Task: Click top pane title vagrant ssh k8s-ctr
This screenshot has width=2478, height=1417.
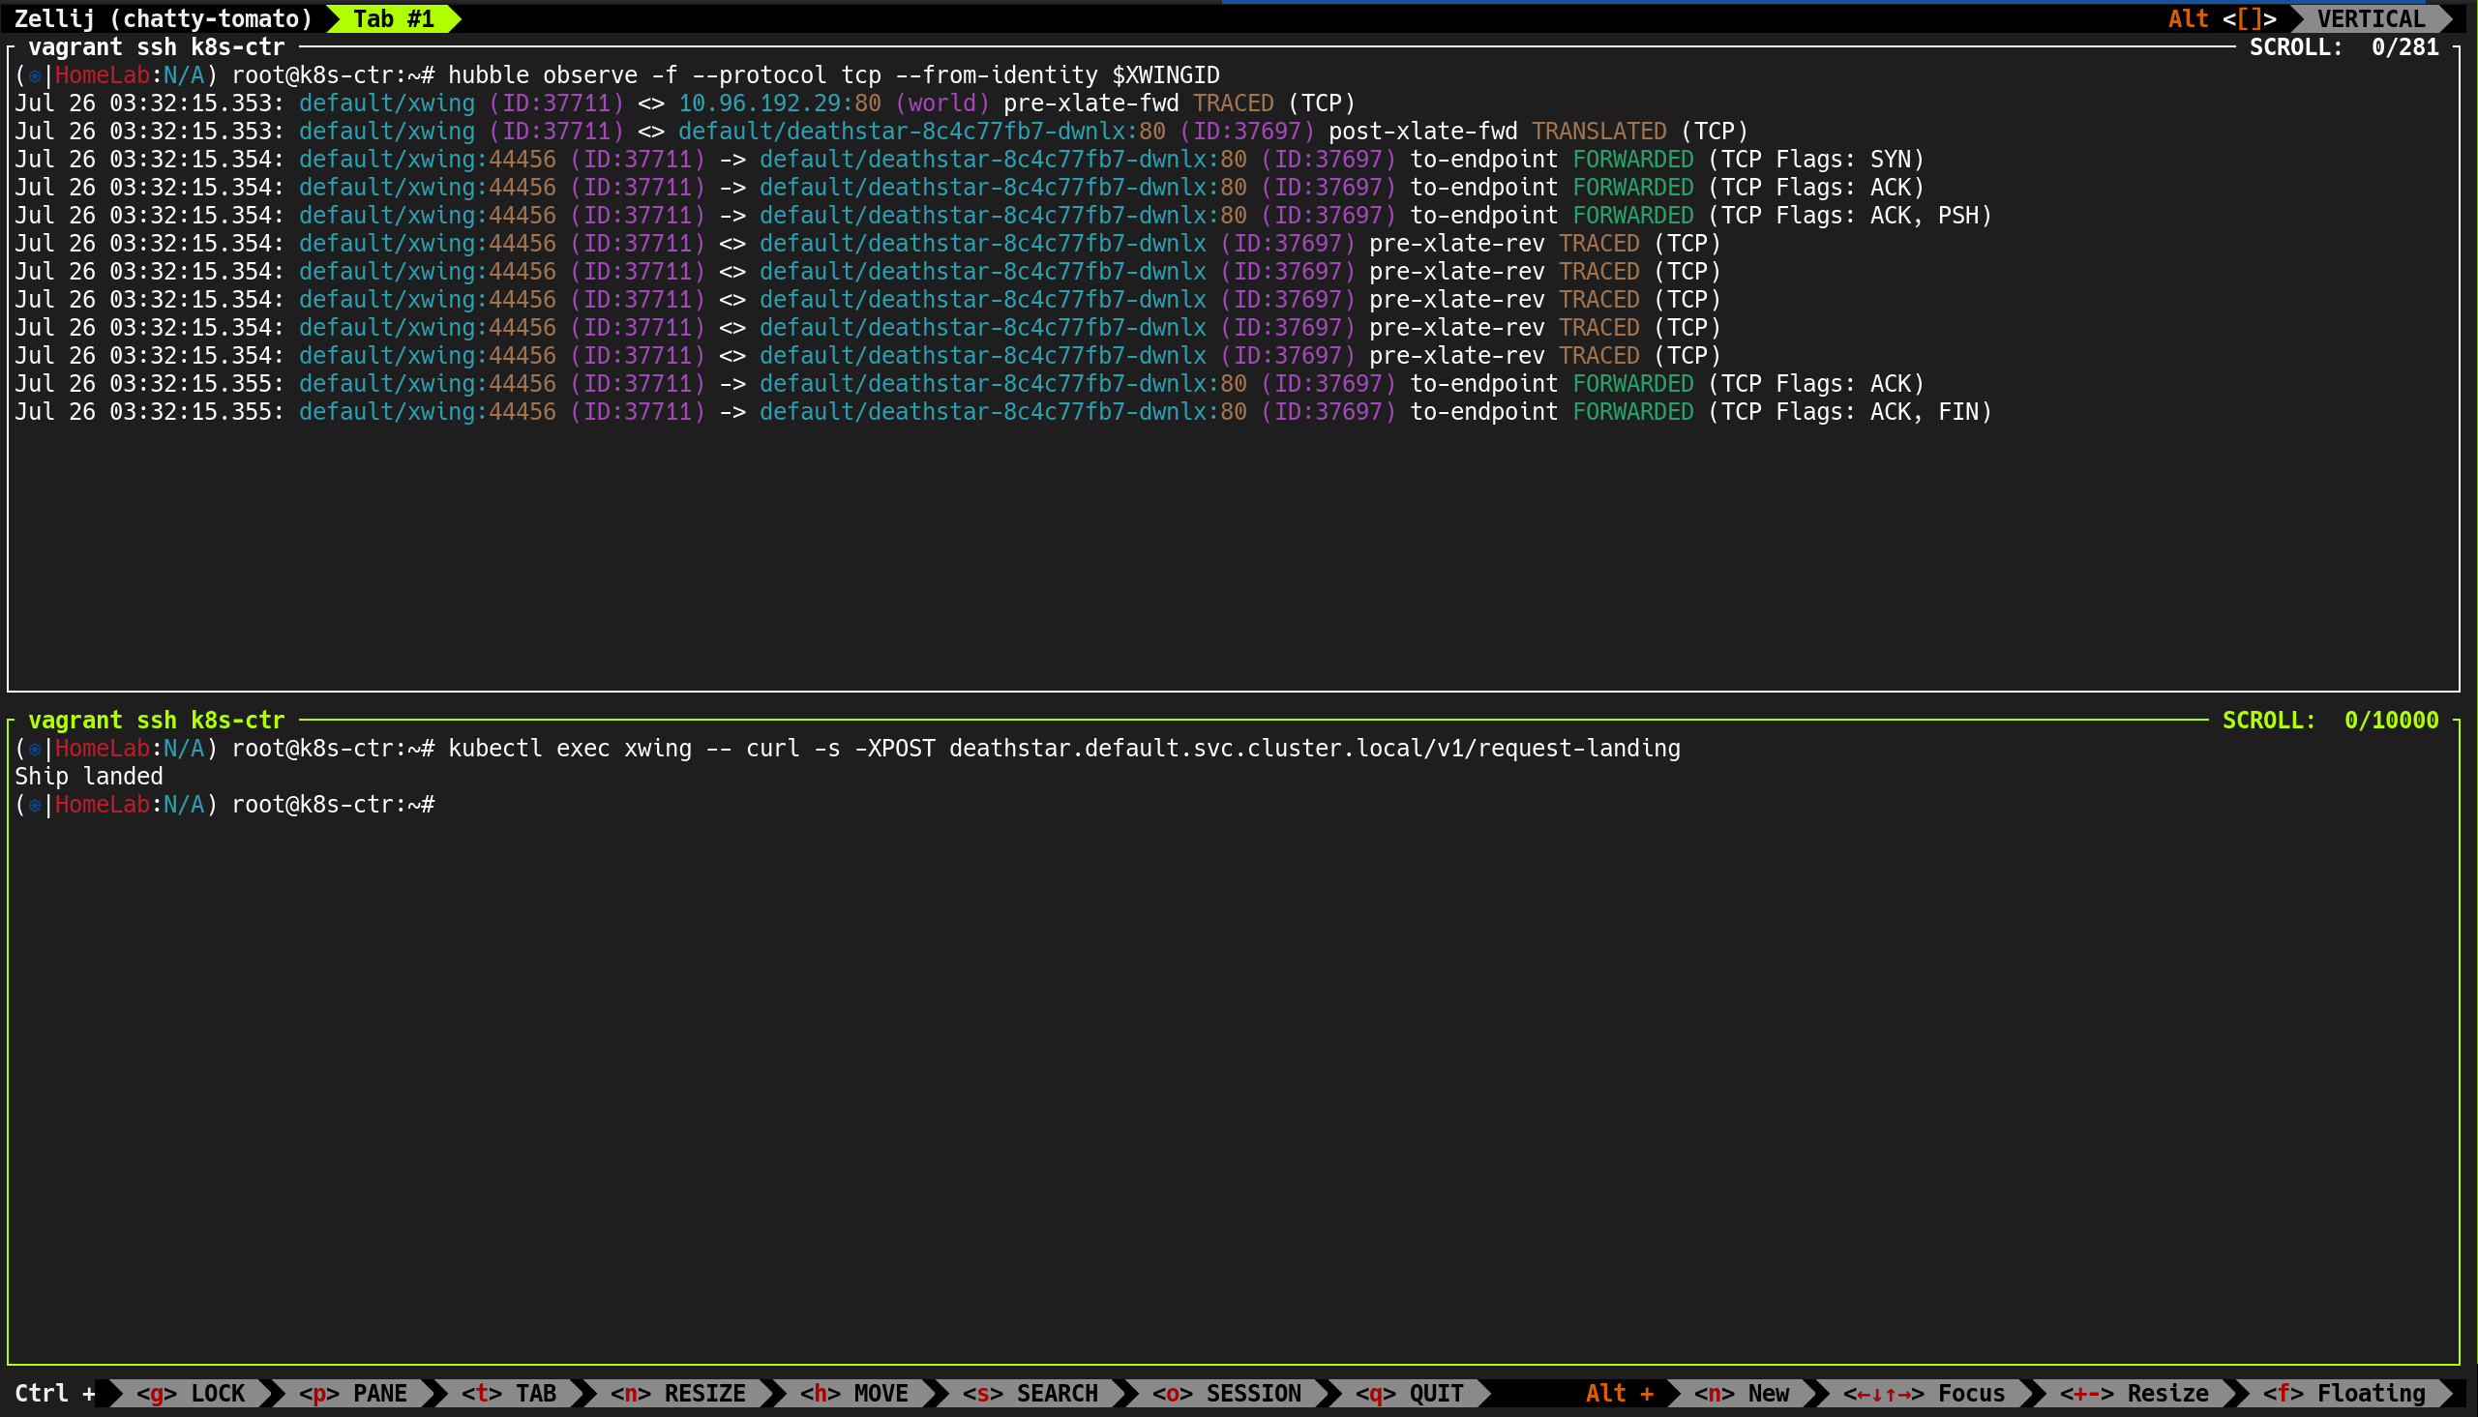Action: tap(156, 46)
